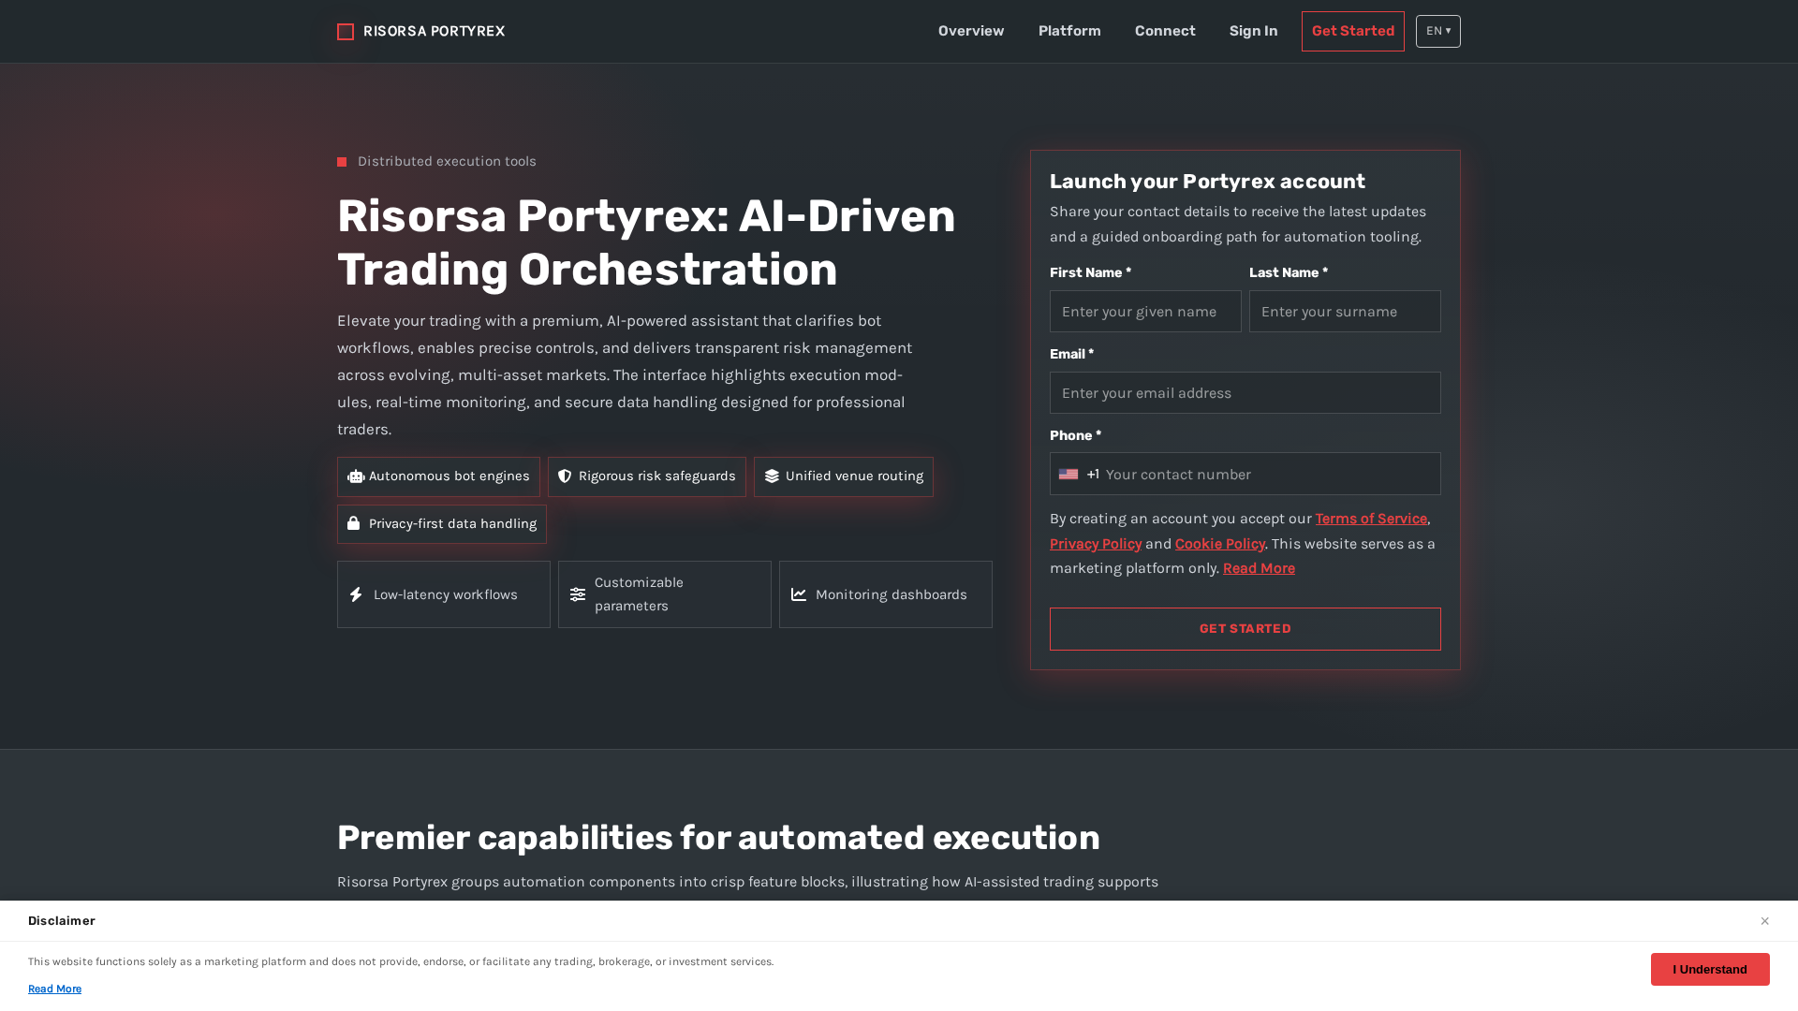Screen dimensions: 1798x1011
Task: Open the Sign In menu item
Action: tap(1253, 31)
